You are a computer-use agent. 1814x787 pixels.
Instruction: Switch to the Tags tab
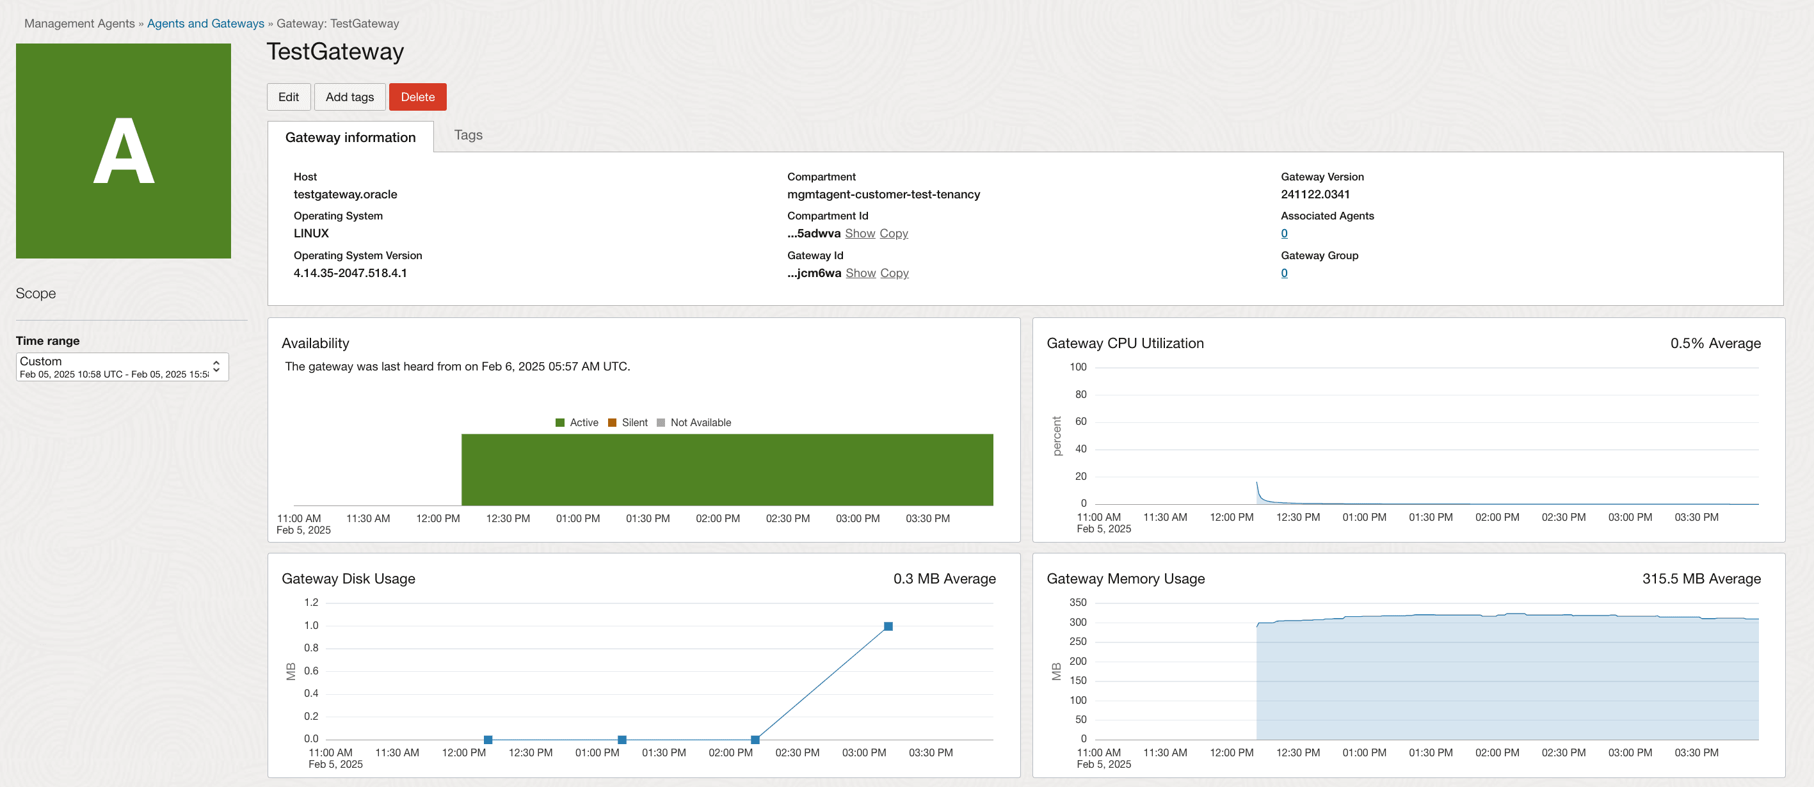click(x=468, y=135)
